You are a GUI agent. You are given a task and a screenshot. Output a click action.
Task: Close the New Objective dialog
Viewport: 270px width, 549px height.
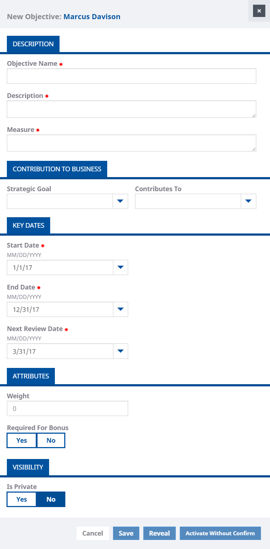point(259,11)
